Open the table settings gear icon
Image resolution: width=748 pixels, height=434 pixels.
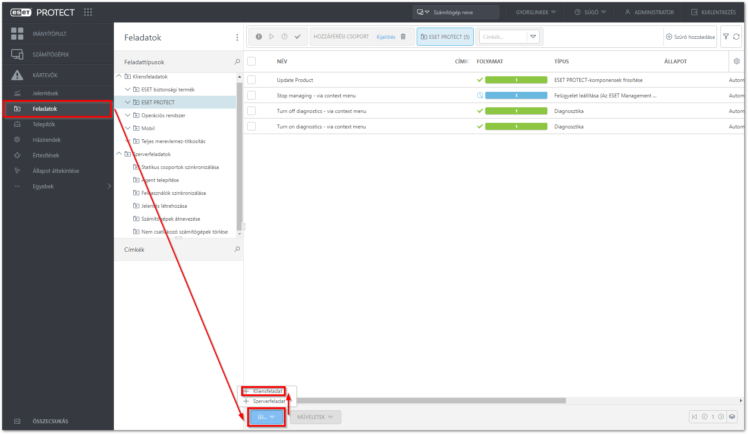736,61
